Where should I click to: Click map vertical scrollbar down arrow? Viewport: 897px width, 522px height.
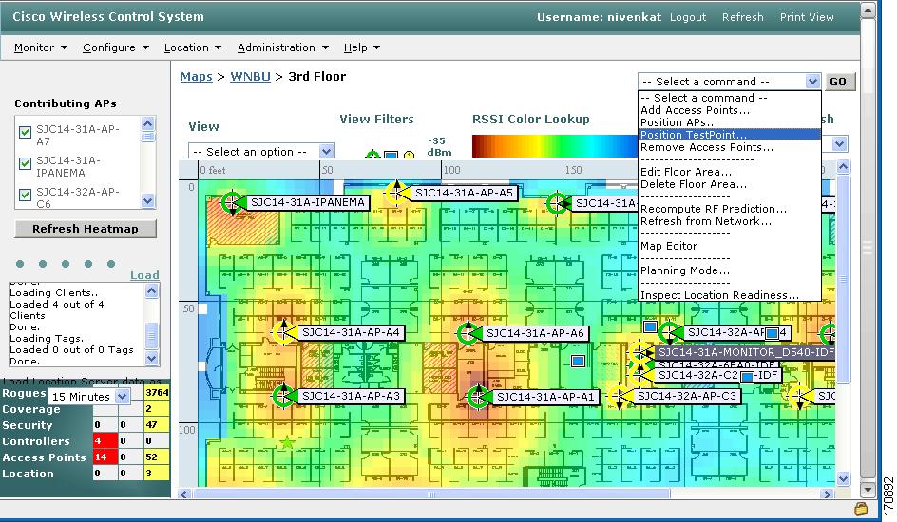click(843, 478)
